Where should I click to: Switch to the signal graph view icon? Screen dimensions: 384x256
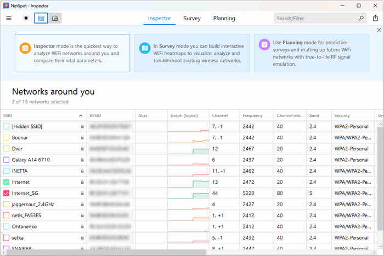(55, 18)
